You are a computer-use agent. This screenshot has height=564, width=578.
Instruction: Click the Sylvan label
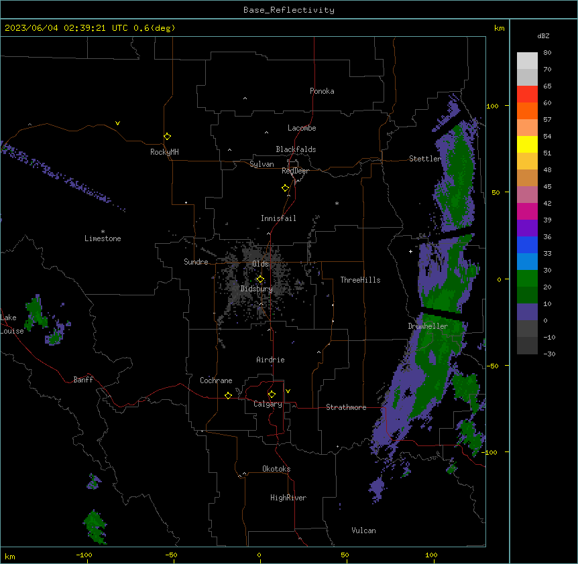pyautogui.click(x=262, y=164)
